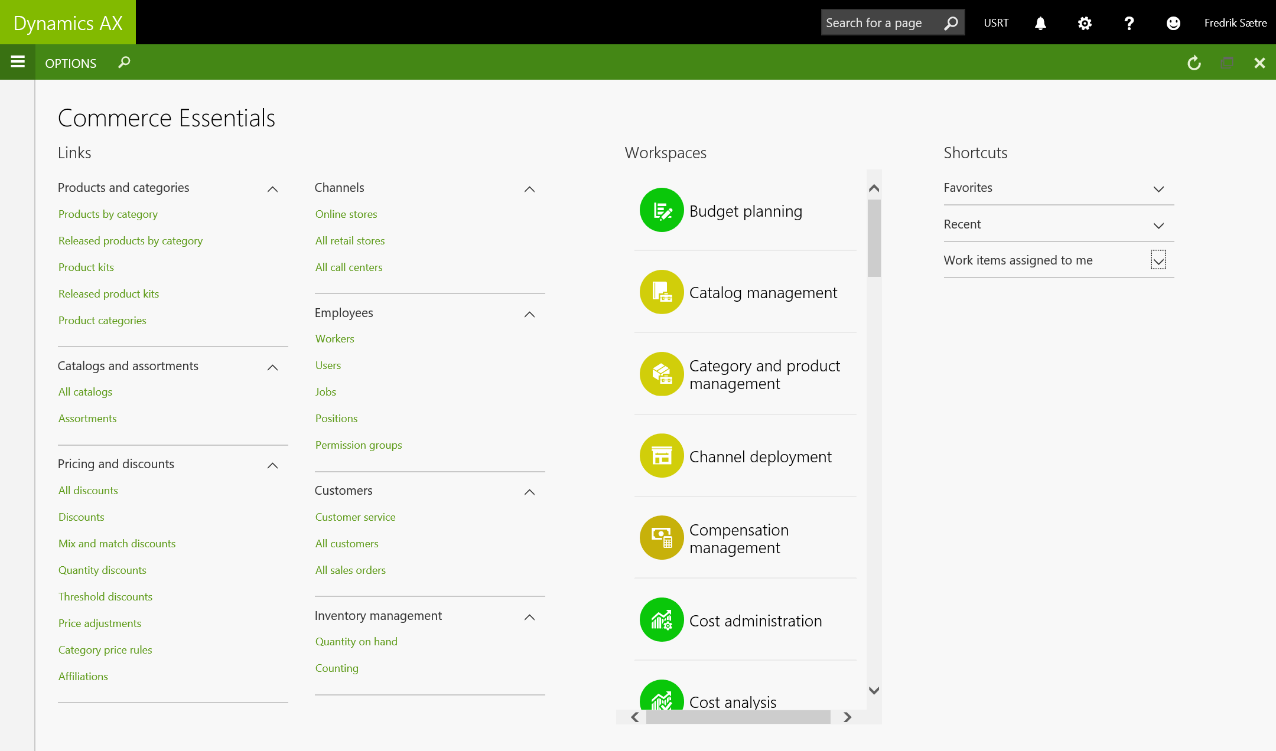Expand the Favorites shortcuts section

[1158, 189]
